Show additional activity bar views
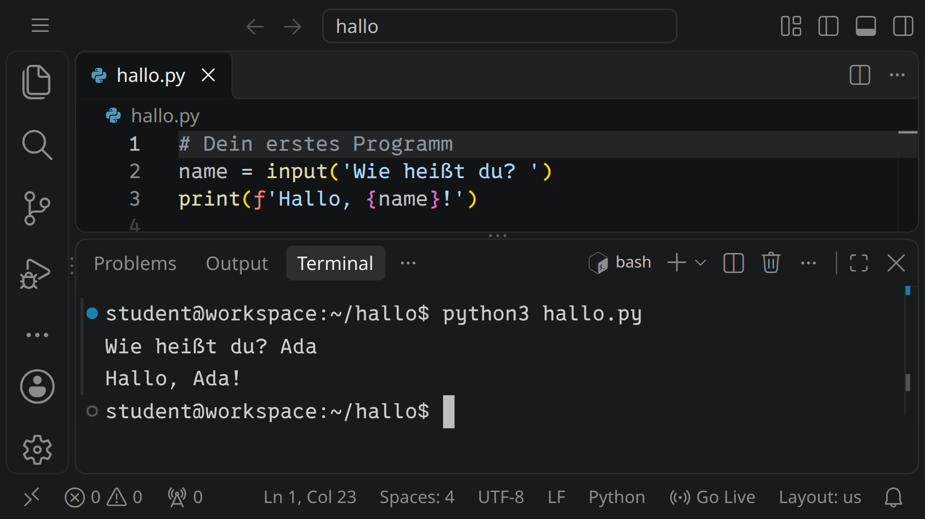This screenshot has width=925, height=519. (37, 335)
